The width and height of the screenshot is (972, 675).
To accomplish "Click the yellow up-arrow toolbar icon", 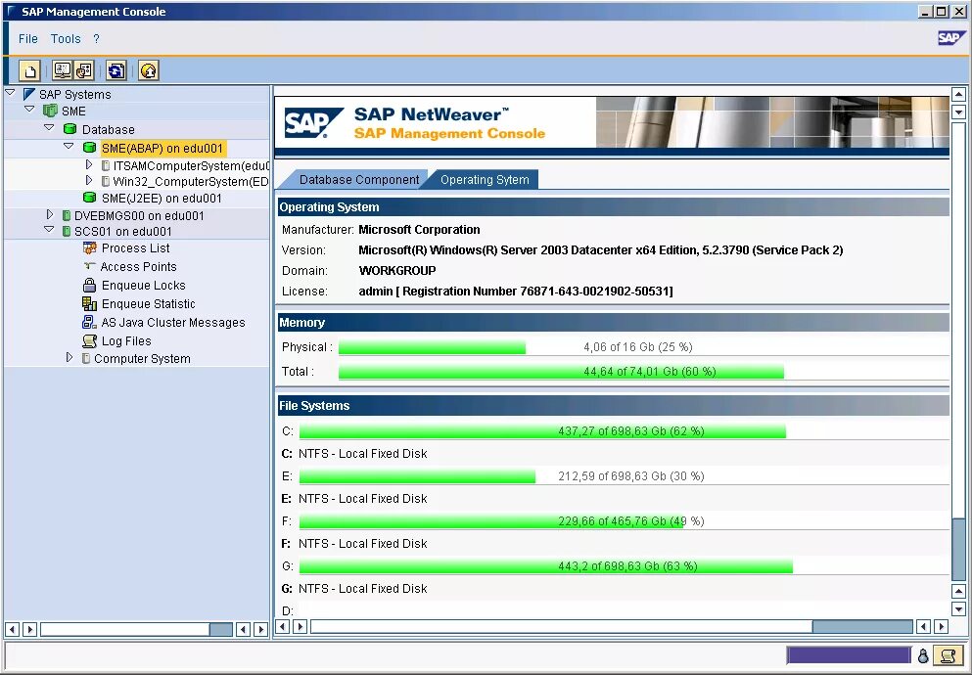I will point(148,70).
